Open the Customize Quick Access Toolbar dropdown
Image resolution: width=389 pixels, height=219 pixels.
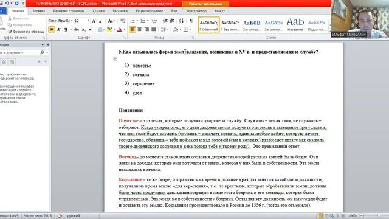(23, 4)
